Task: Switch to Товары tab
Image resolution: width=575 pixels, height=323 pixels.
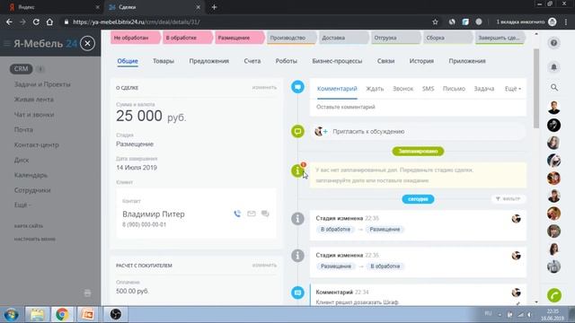Action: pyautogui.click(x=164, y=61)
